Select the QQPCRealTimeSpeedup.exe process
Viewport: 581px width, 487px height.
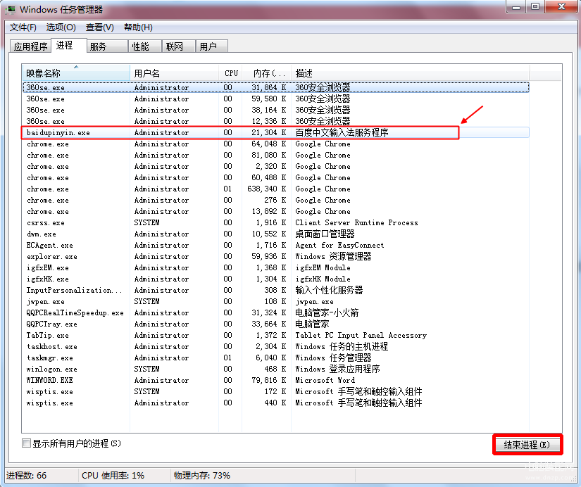(275, 313)
